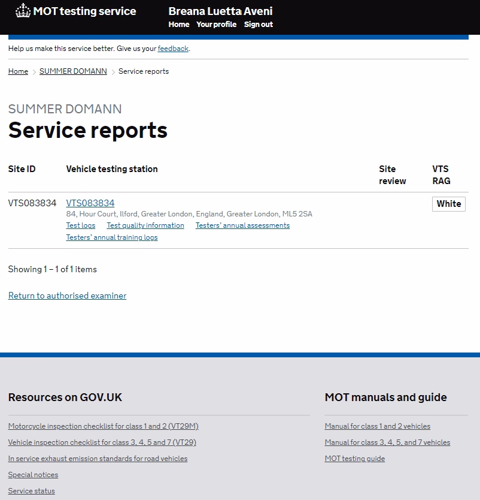The width and height of the screenshot is (480, 500).
Task: Open vehicle testing station VTS083834
Action: coord(90,203)
